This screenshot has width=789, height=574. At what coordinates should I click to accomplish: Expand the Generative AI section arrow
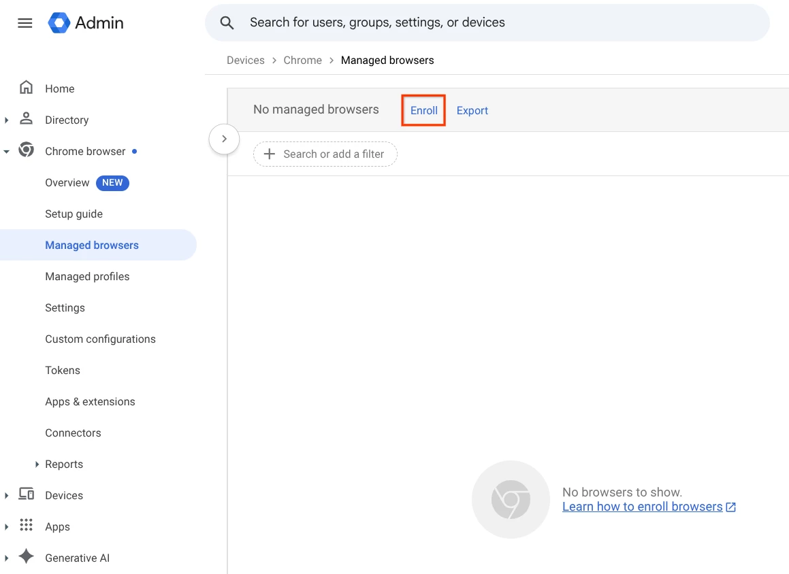click(7, 558)
